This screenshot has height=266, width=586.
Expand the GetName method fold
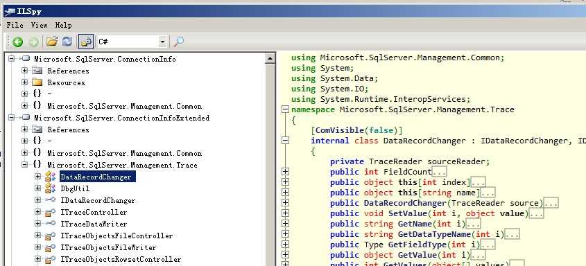(x=285, y=224)
